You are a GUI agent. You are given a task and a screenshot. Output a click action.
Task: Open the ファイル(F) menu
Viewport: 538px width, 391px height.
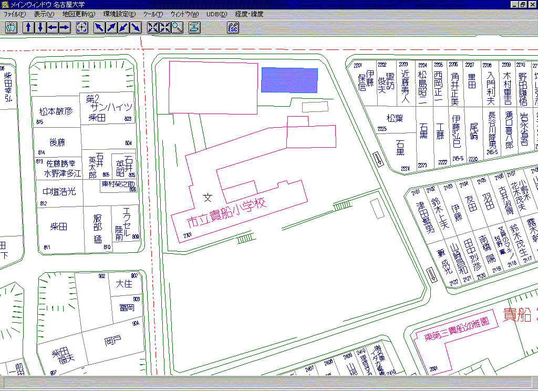click(x=14, y=14)
